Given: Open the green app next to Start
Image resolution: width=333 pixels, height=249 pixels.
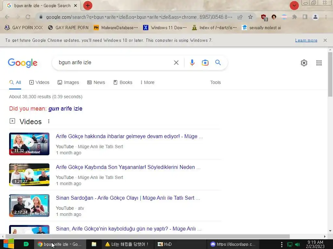Looking at the screenshot, I should click(26, 244).
